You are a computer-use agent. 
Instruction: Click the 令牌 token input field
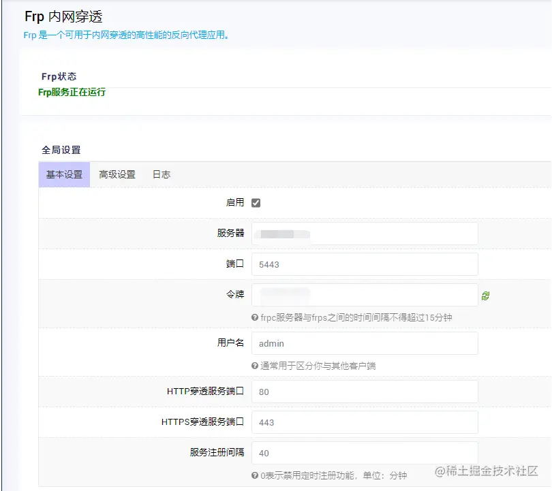[365, 295]
